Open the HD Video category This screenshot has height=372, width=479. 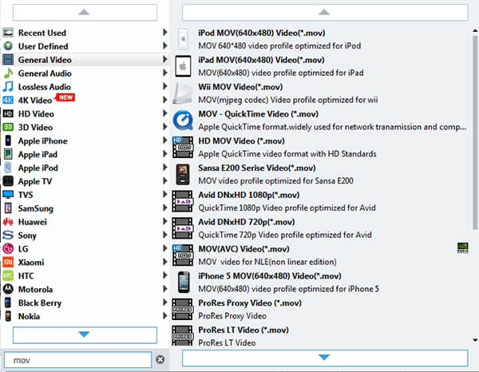click(x=36, y=113)
